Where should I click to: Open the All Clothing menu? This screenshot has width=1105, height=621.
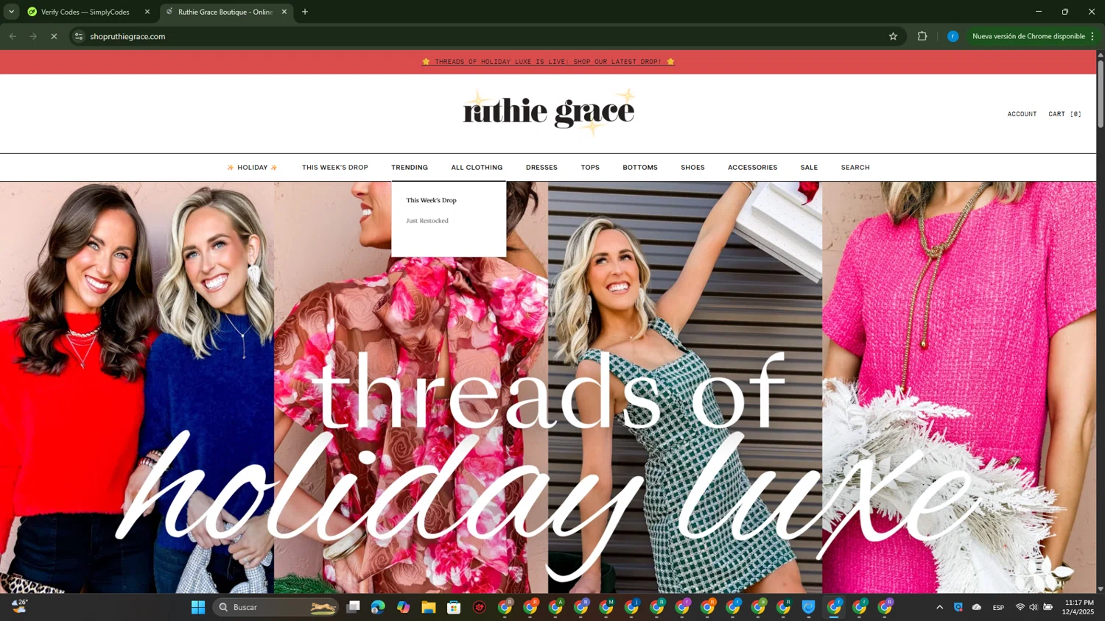pos(477,168)
